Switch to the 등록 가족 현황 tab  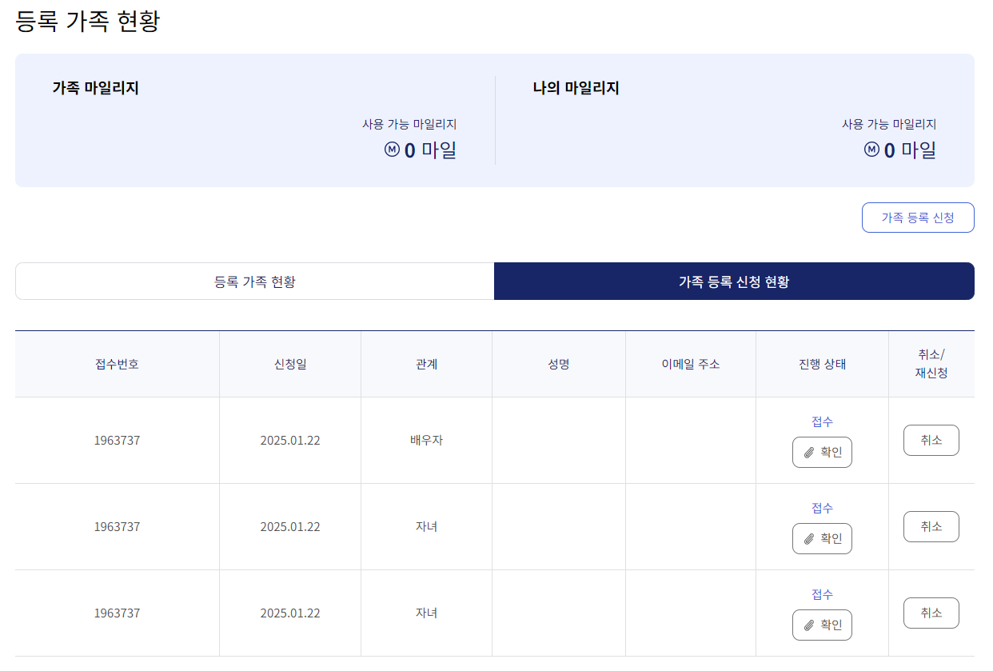pyautogui.click(x=255, y=281)
